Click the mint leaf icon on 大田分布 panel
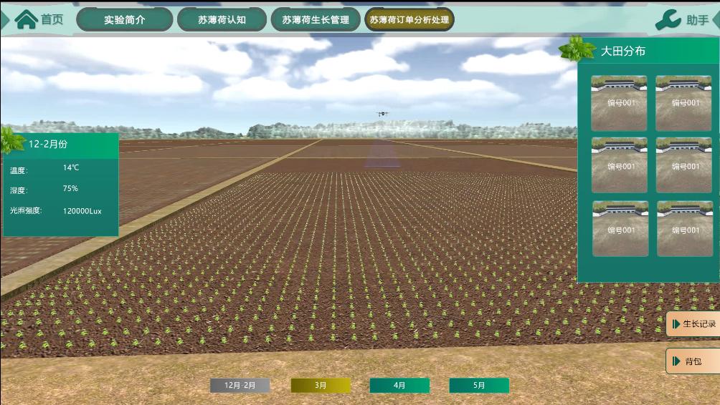720x405 pixels. tap(577, 49)
